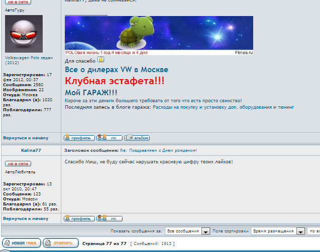The width and height of the screenshot is (320, 252).
Task: Expand the 'Все сообщения' filter dropdown
Action: (x=205, y=231)
